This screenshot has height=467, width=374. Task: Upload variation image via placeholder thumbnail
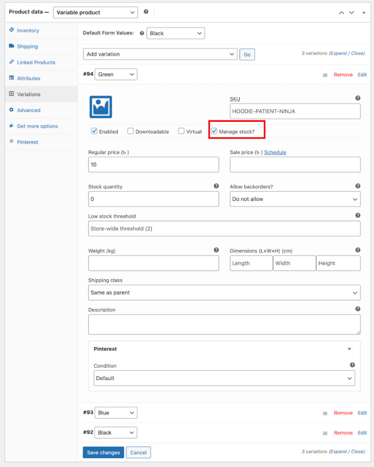pos(101,107)
